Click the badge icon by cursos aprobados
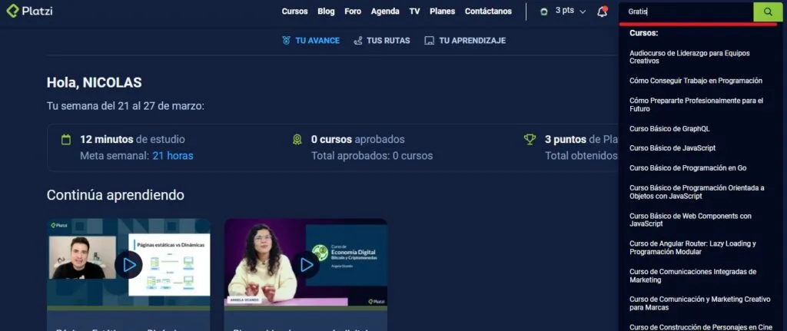Screen dimensions: 787x331 coord(297,140)
